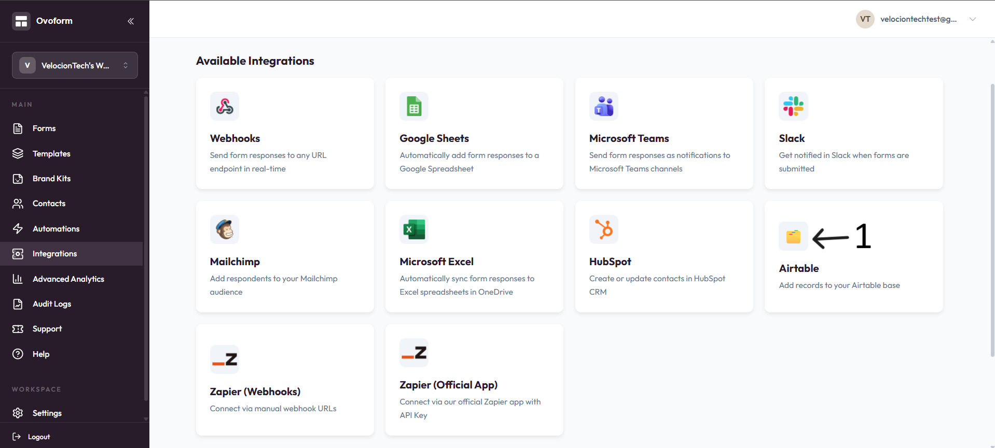Screen dimensions: 995x448
Task: Open Zapier (Webhooks) integration title
Action: coord(255,392)
